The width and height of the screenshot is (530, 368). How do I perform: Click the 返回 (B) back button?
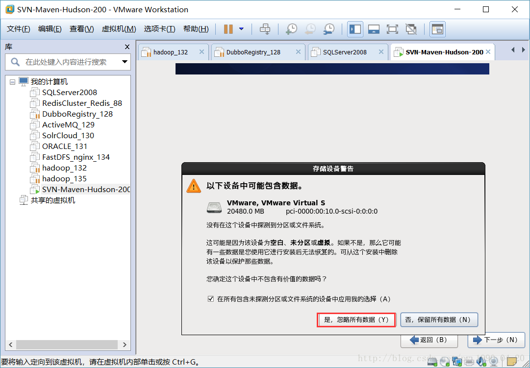429,340
